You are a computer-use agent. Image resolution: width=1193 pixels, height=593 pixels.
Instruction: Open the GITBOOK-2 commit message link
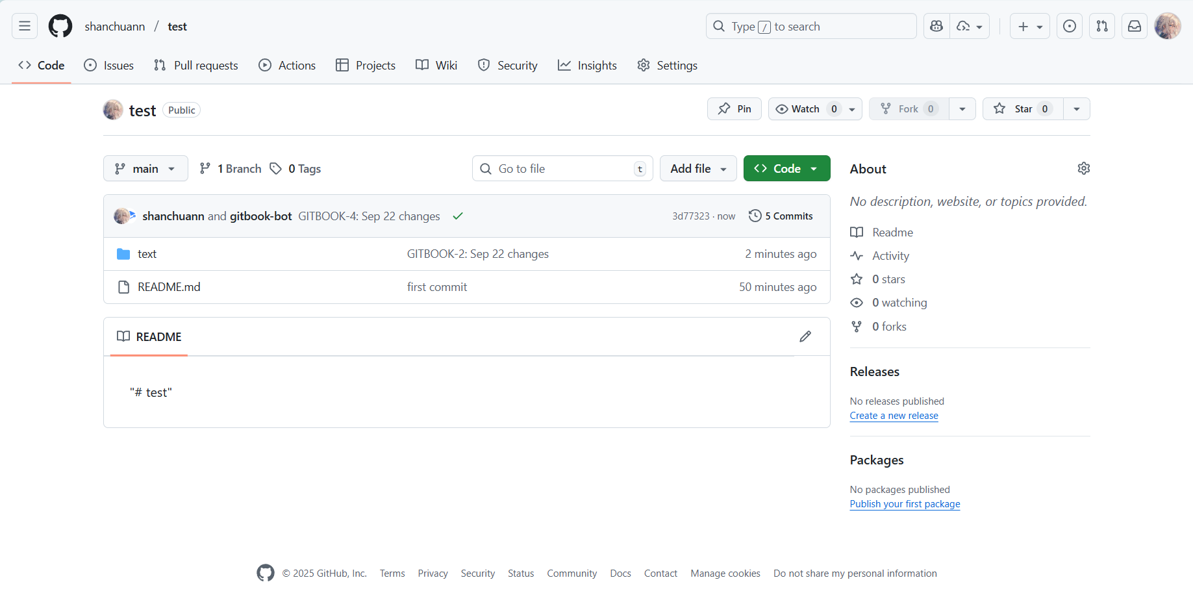tap(478, 254)
